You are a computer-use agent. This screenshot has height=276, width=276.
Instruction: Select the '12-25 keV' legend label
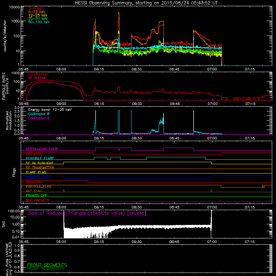38,15
